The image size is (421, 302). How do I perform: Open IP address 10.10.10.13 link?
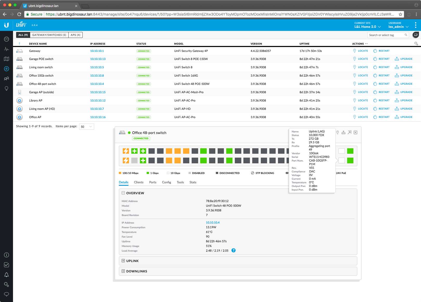coord(98,59)
